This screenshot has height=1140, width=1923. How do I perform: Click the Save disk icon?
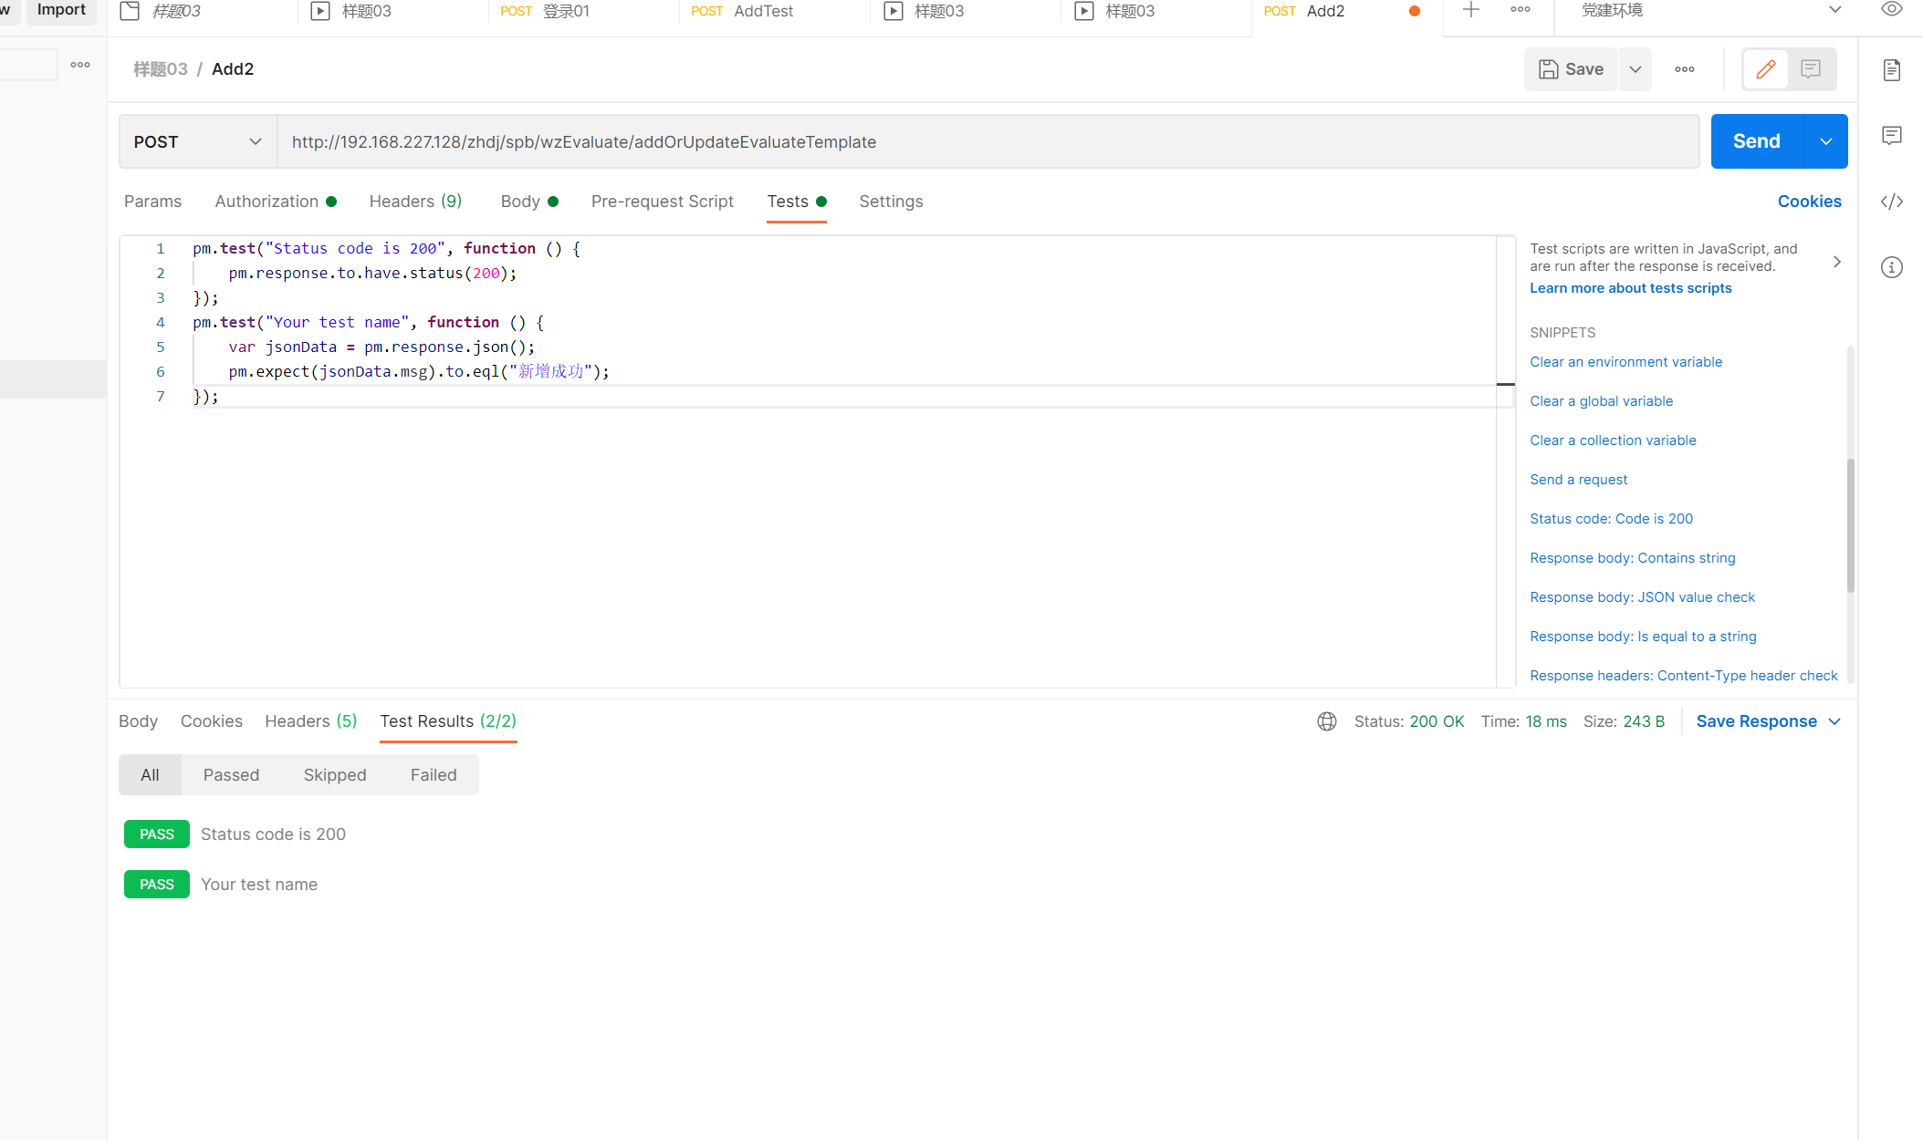click(x=1548, y=69)
